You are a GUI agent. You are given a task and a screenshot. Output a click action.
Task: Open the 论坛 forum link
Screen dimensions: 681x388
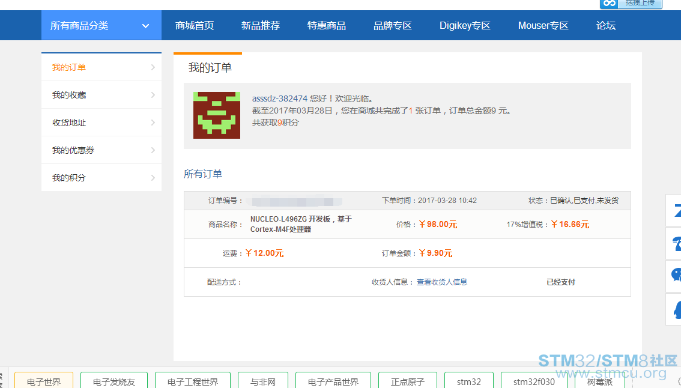[606, 26]
